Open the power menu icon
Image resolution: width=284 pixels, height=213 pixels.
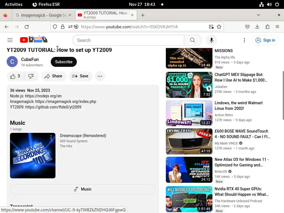[277, 4]
